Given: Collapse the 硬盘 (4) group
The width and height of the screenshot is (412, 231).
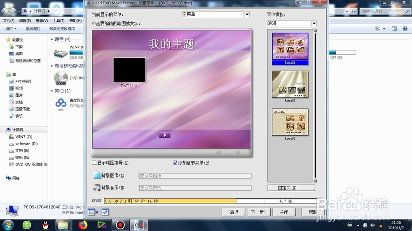Looking at the screenshot, I should 52,39.
